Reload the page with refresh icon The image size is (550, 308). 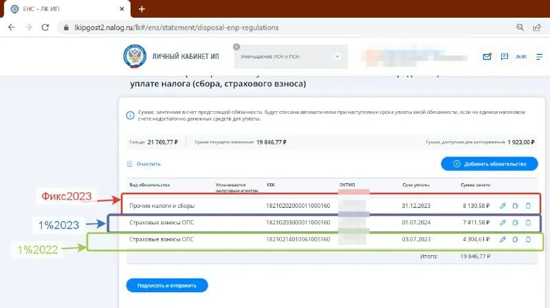tap(45, 27)
